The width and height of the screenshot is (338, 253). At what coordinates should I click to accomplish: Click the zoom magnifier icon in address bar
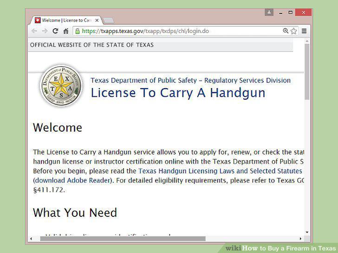click(x=286, y=31)
